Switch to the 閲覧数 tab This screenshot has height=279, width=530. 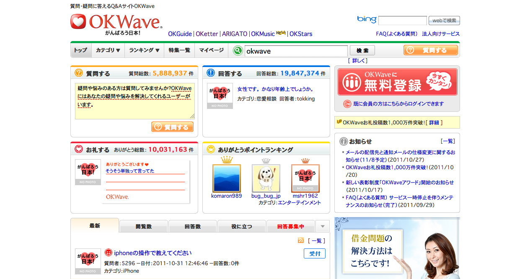(x=143, y=226)
